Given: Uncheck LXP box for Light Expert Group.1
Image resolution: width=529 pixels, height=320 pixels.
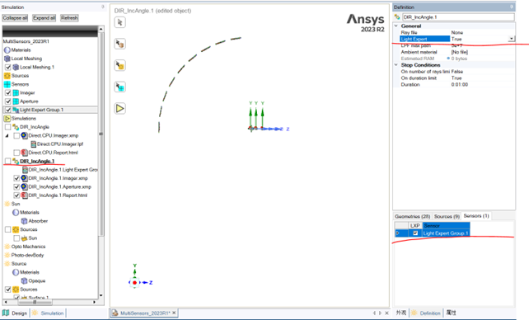Looking at the screenshot, I should tap(415, 233).
